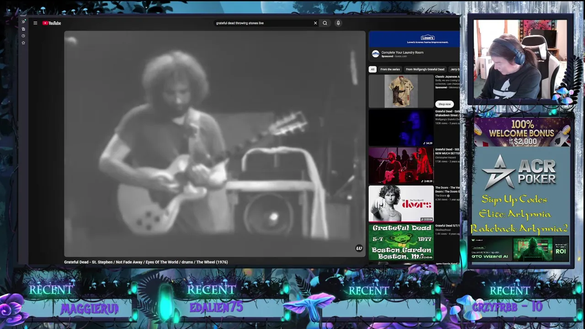Start voice search with the microphone icon

[338, 23]
